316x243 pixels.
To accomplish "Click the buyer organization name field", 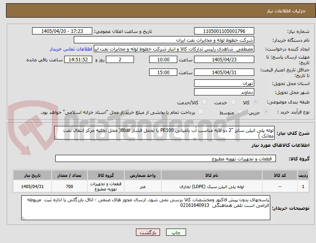I will point(164,40).
